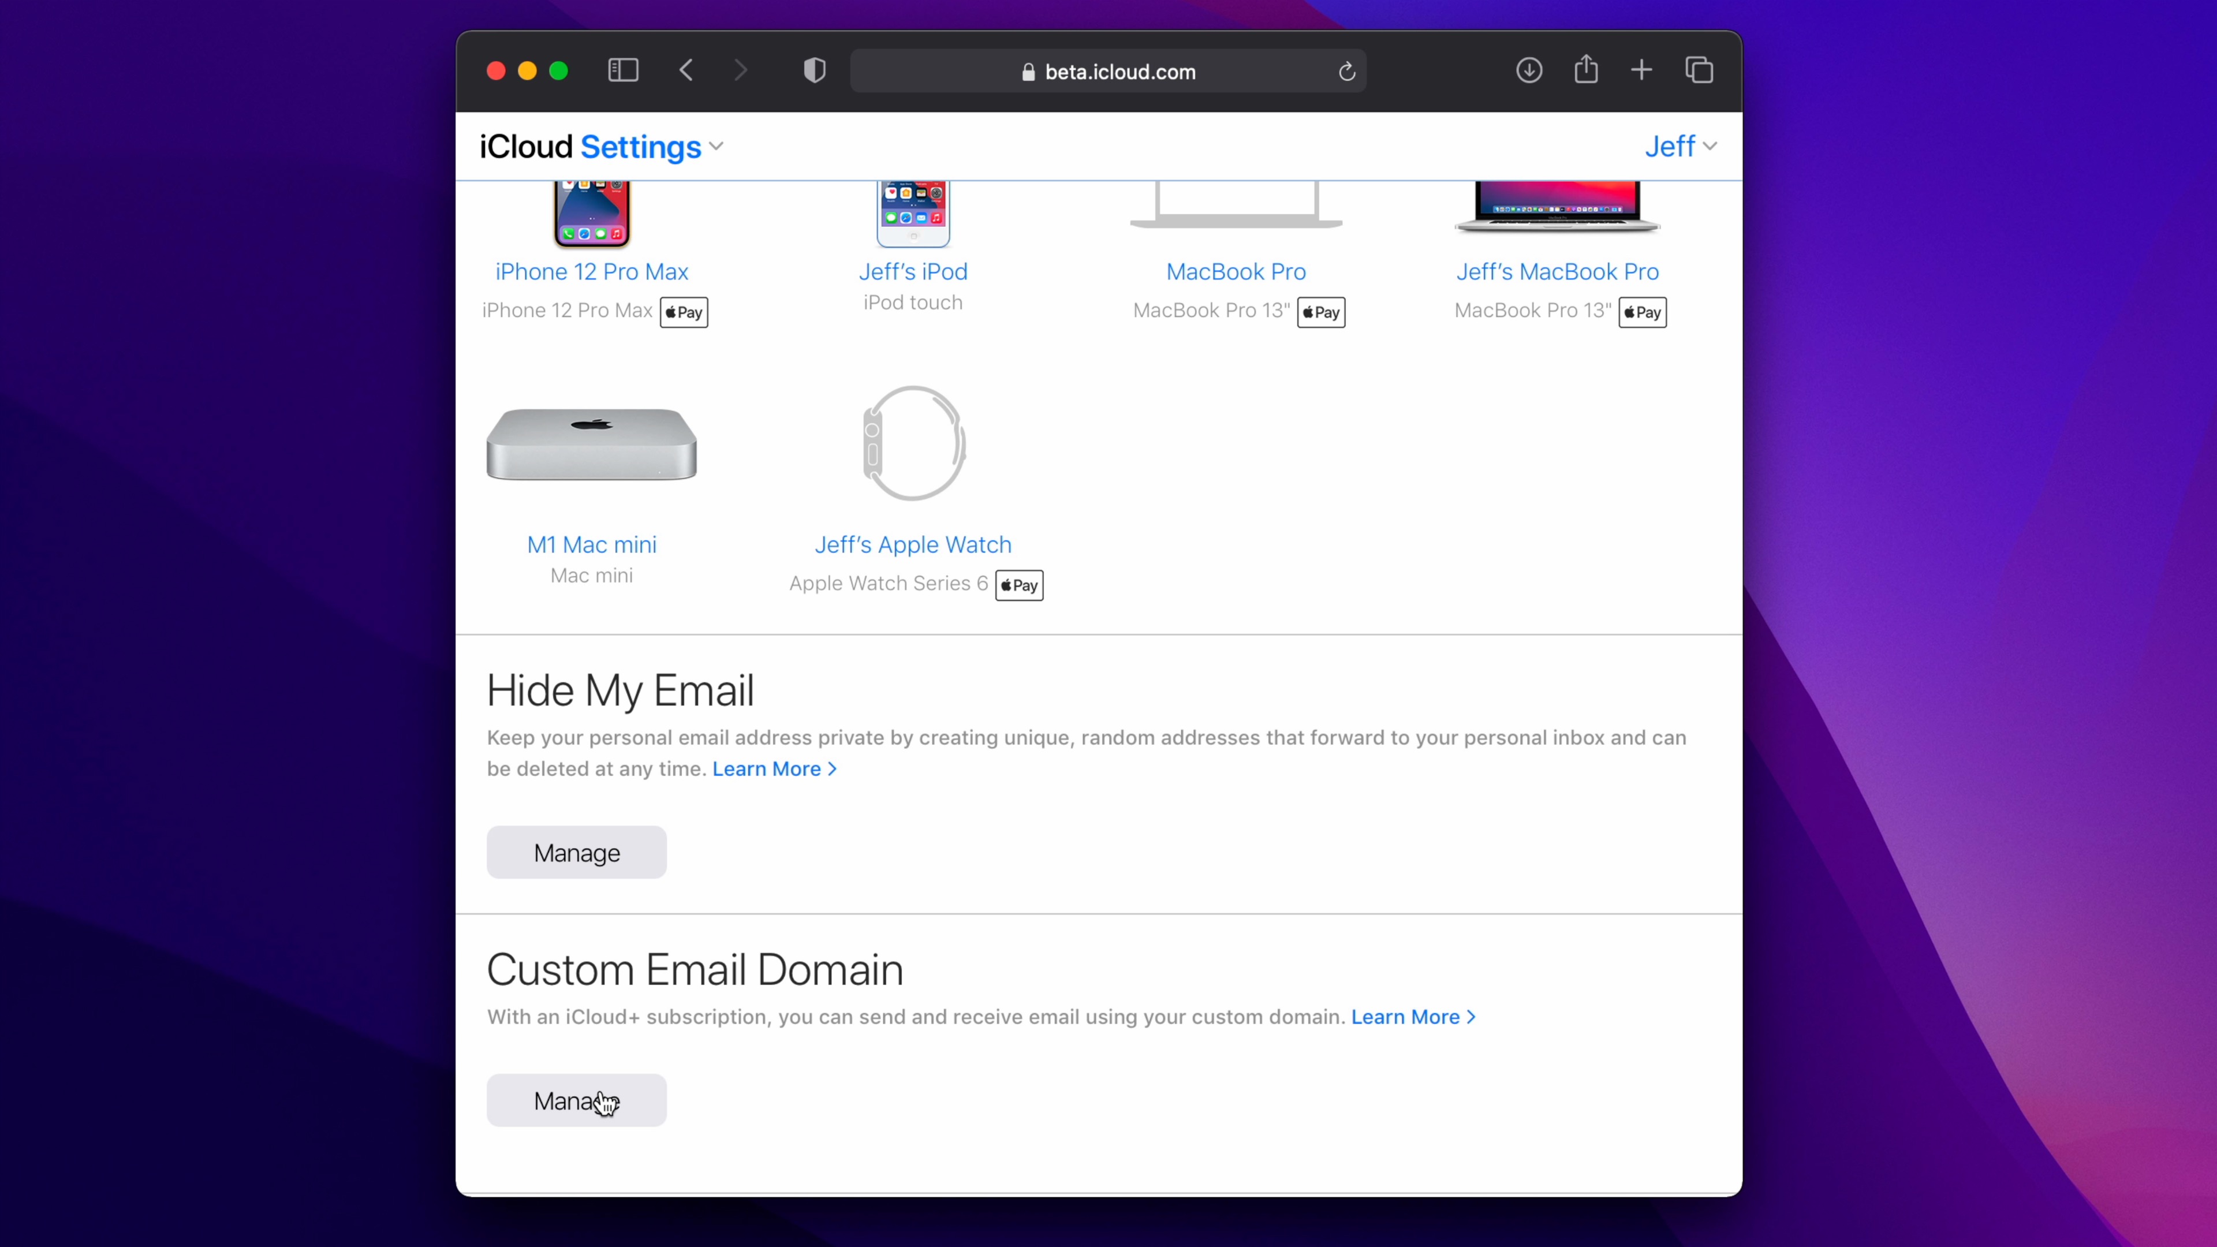
Task: Open the iCloud Settings app switcher dropdown
Action: point(717,146)
